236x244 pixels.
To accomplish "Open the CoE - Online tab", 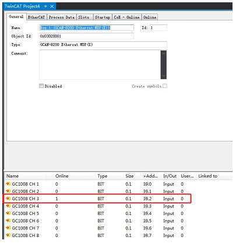I will pos(126,17).
